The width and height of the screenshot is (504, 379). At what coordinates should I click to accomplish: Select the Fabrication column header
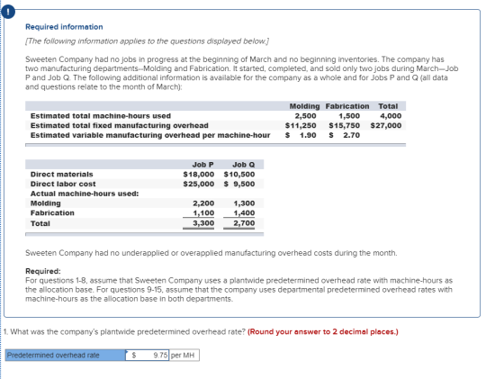347,106
